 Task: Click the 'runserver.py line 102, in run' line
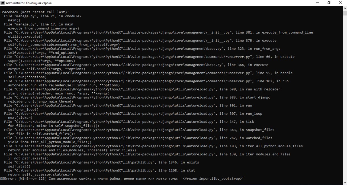(x=146, y=81)
